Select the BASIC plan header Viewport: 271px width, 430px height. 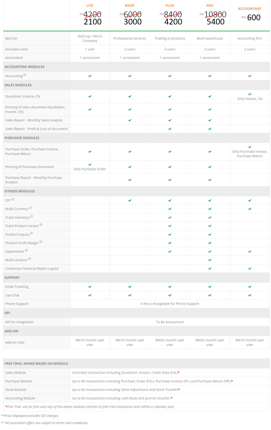pyautogui.click(x=130, y=5)
